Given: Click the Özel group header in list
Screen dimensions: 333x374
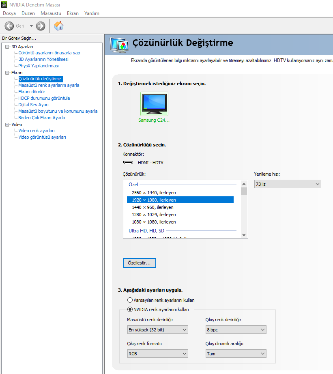Looking at the screenshot, I should tap(133, 185).
